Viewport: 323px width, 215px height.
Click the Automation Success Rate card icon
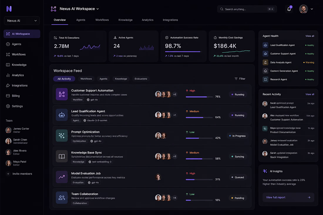pos(167,38)
